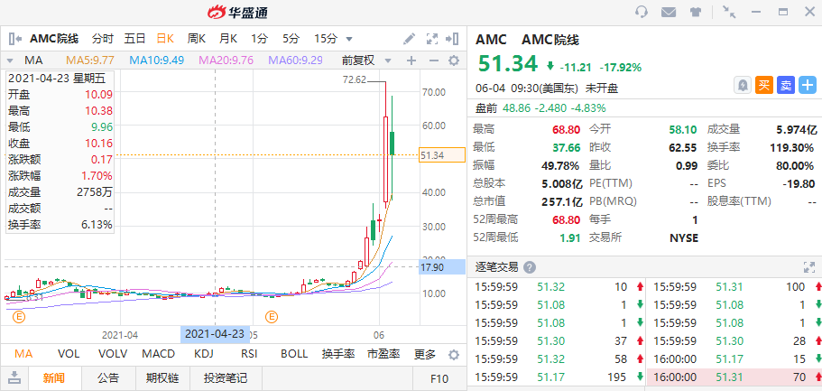The image size is (822, 391).
Task: Click the 换手率 119.30% value
Action: point(791,147)
